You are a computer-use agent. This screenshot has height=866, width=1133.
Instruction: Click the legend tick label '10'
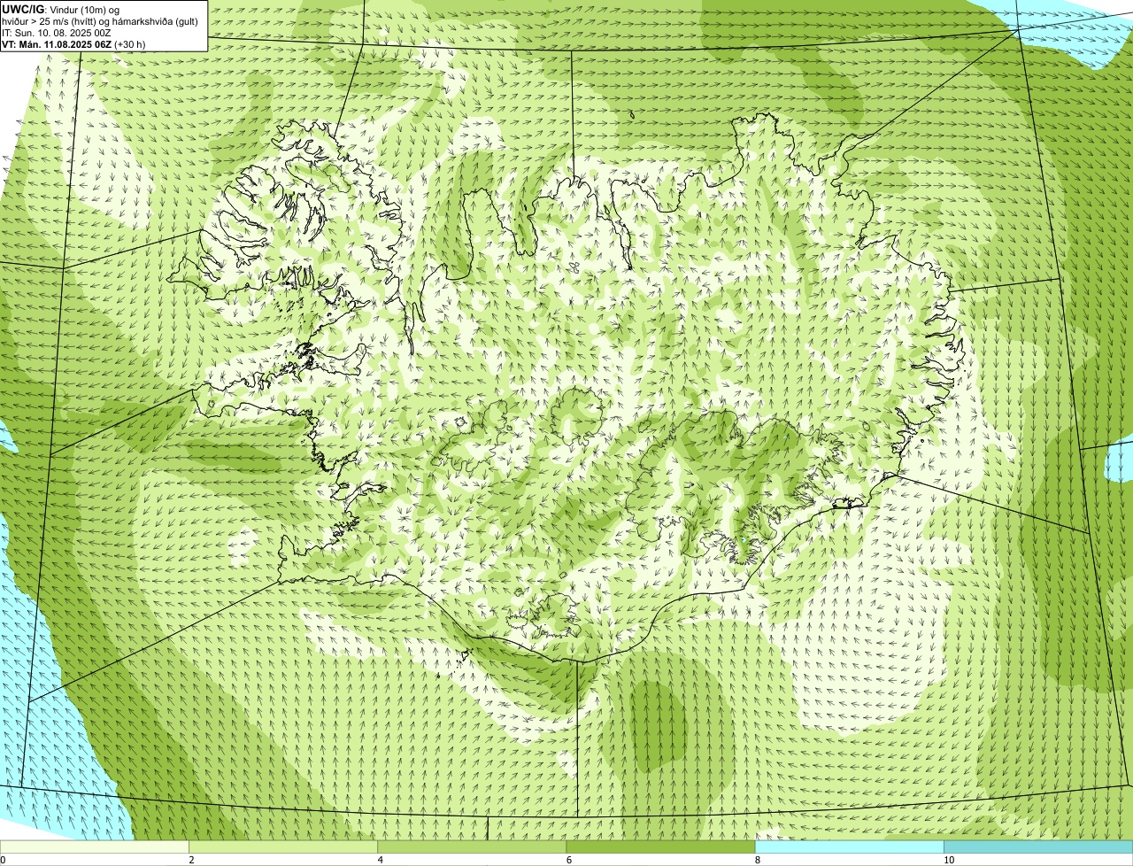coord(949,860)
